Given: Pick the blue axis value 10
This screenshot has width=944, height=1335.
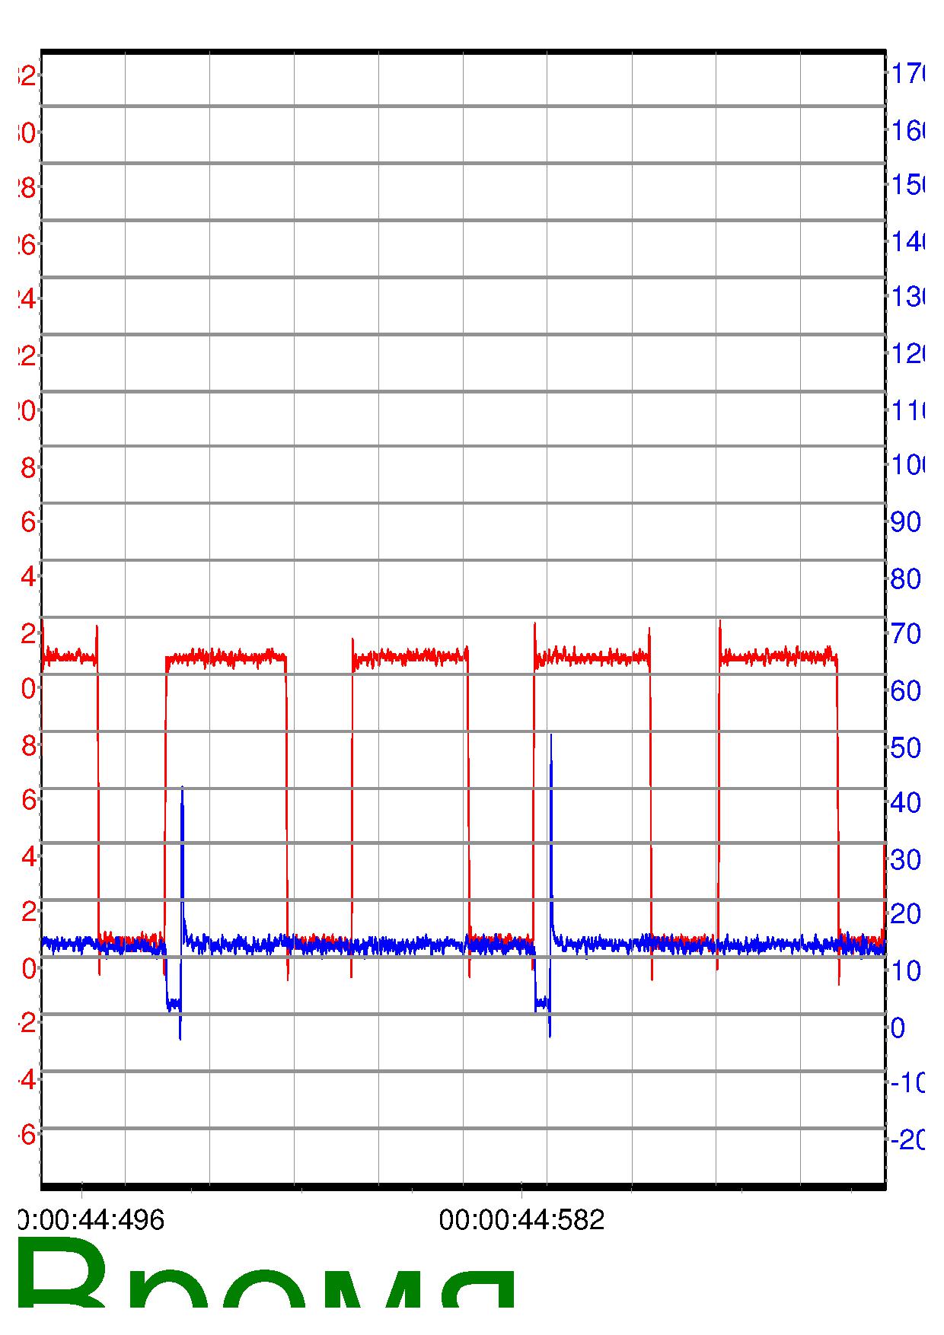Looking at the screenshot, I should tap(905, 971).
